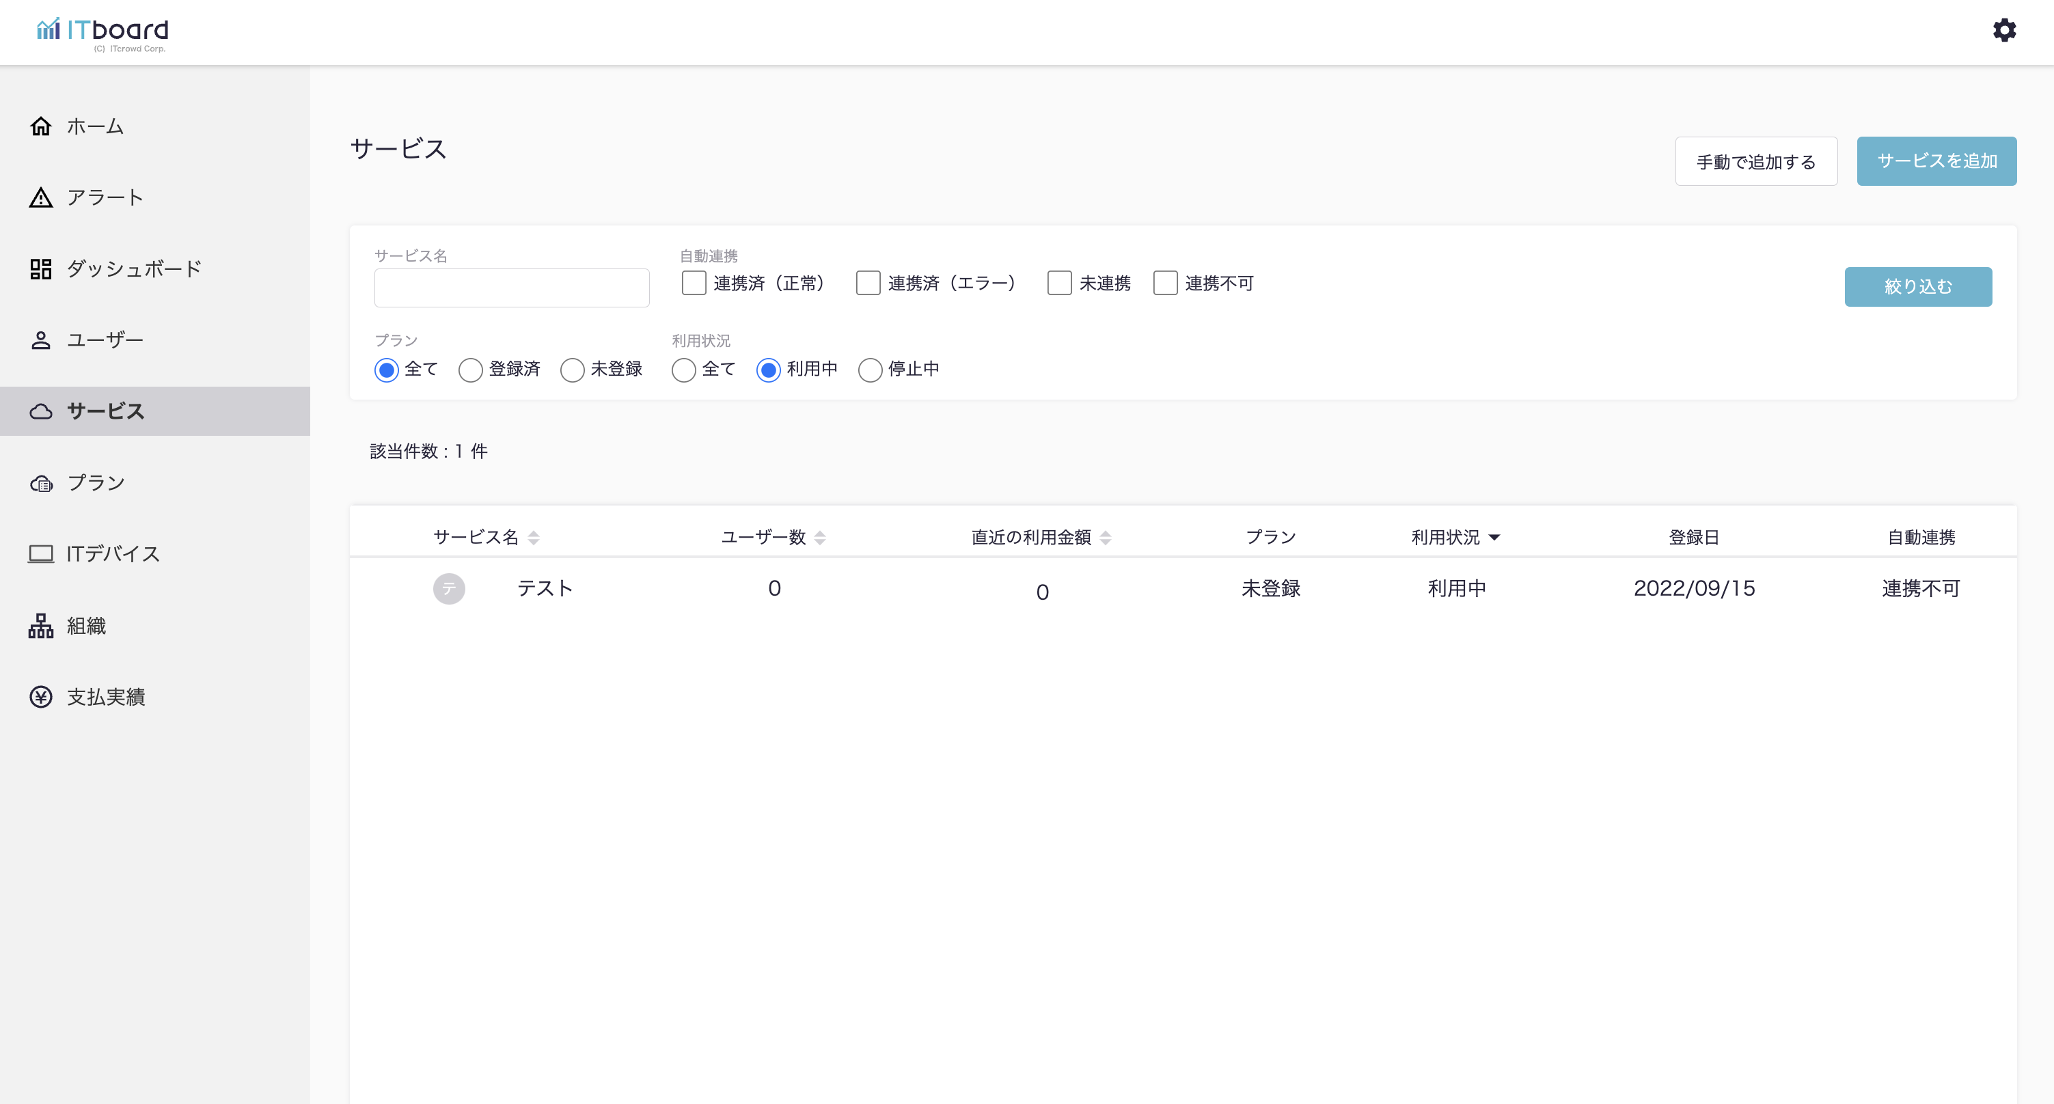Click the home icon in sidebar

[x=41, y=126]
